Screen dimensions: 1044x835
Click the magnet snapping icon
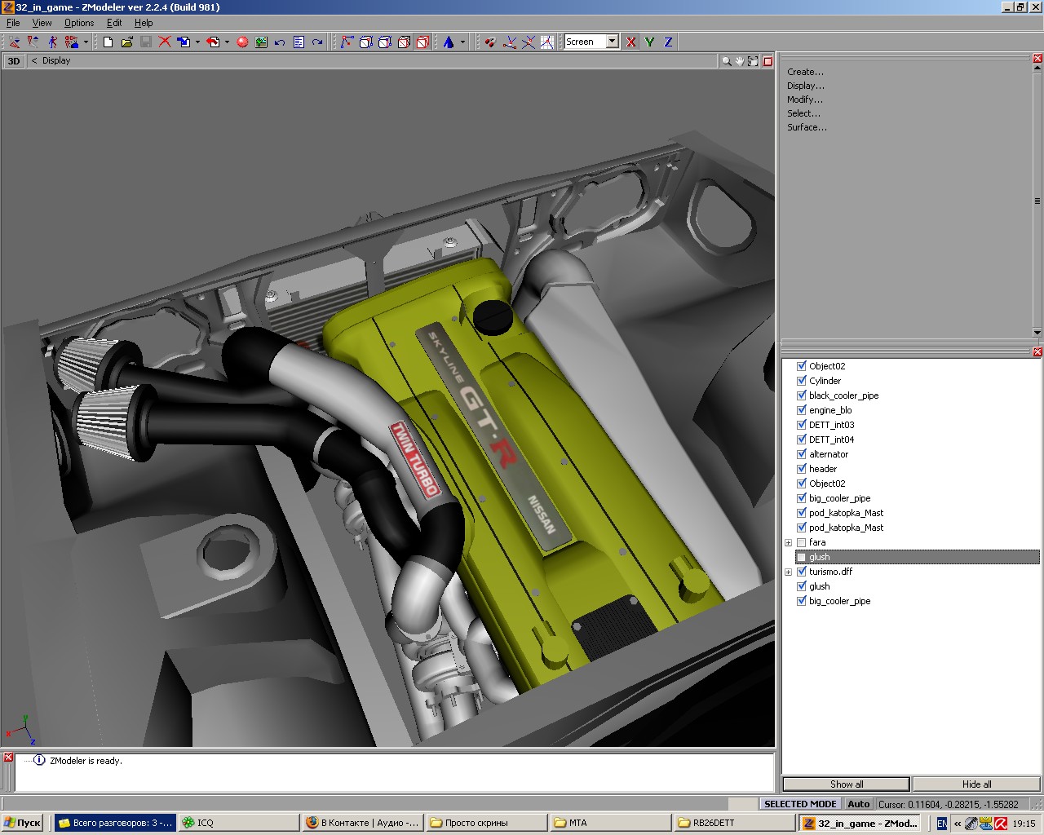[x=490, y=42]
